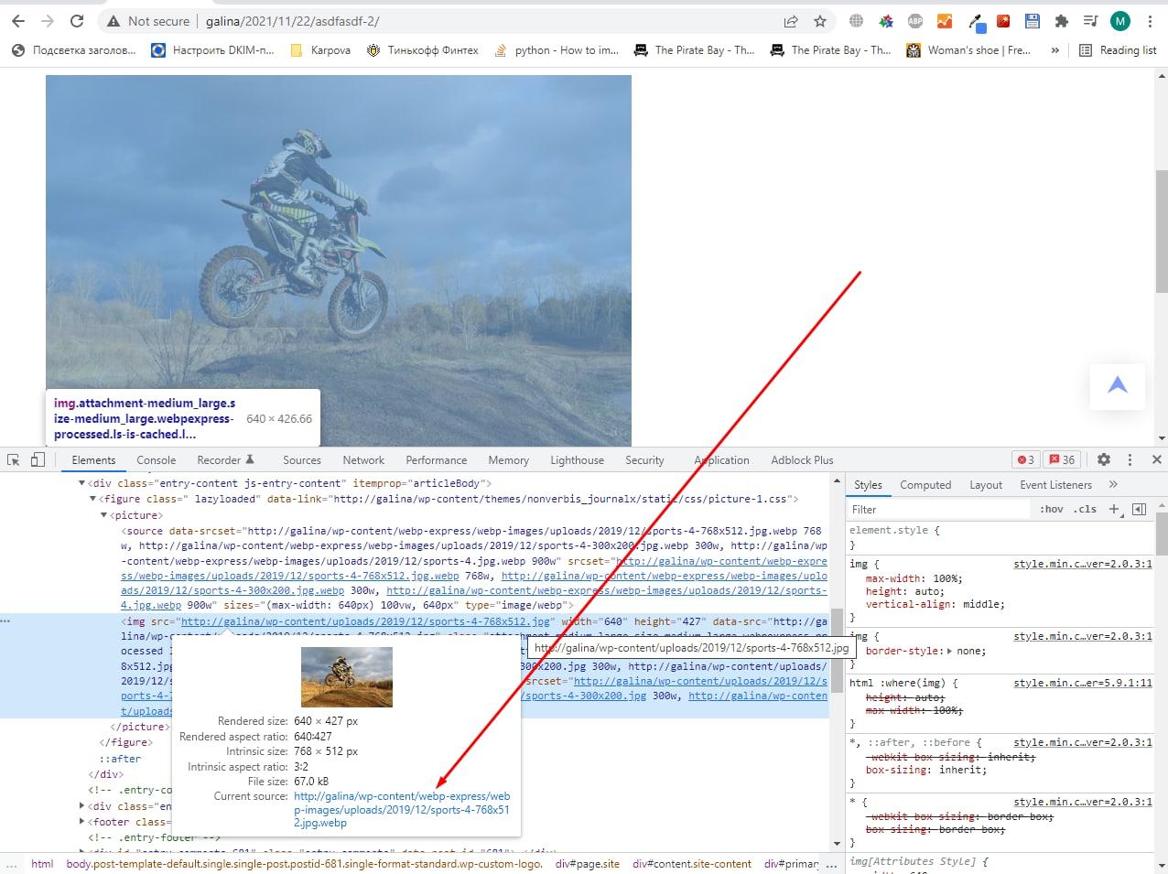Open the Performance tab
This screenshot has height=874, width=1168.
[x=437, y=459]
